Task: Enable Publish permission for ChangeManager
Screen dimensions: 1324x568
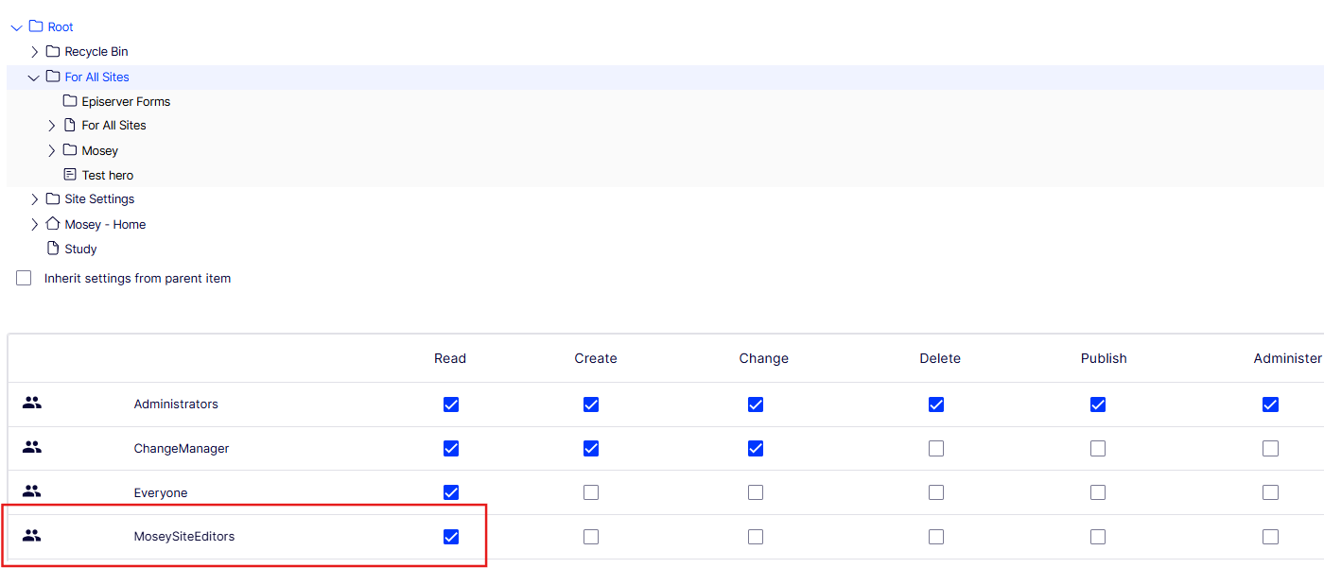Action: (1098, 449)
